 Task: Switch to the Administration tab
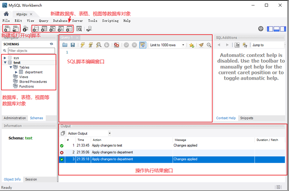(15, 118)
